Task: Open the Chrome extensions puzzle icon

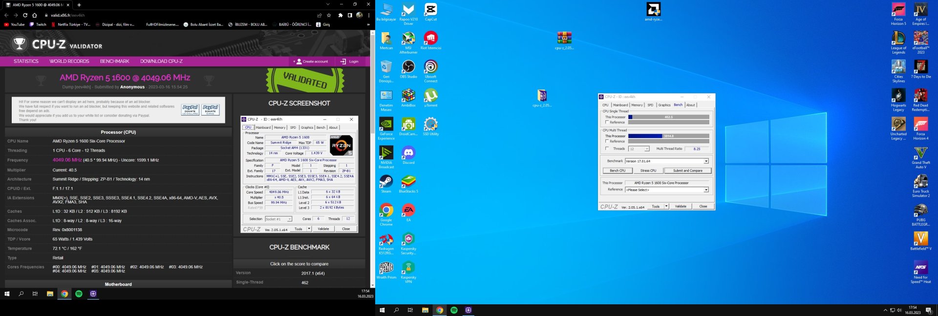Action: (x=341, y=15)
